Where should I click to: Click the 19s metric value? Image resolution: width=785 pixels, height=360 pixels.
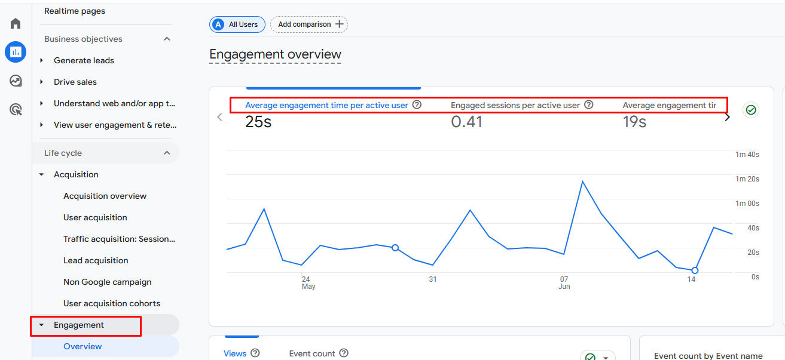tap(634, 122)
